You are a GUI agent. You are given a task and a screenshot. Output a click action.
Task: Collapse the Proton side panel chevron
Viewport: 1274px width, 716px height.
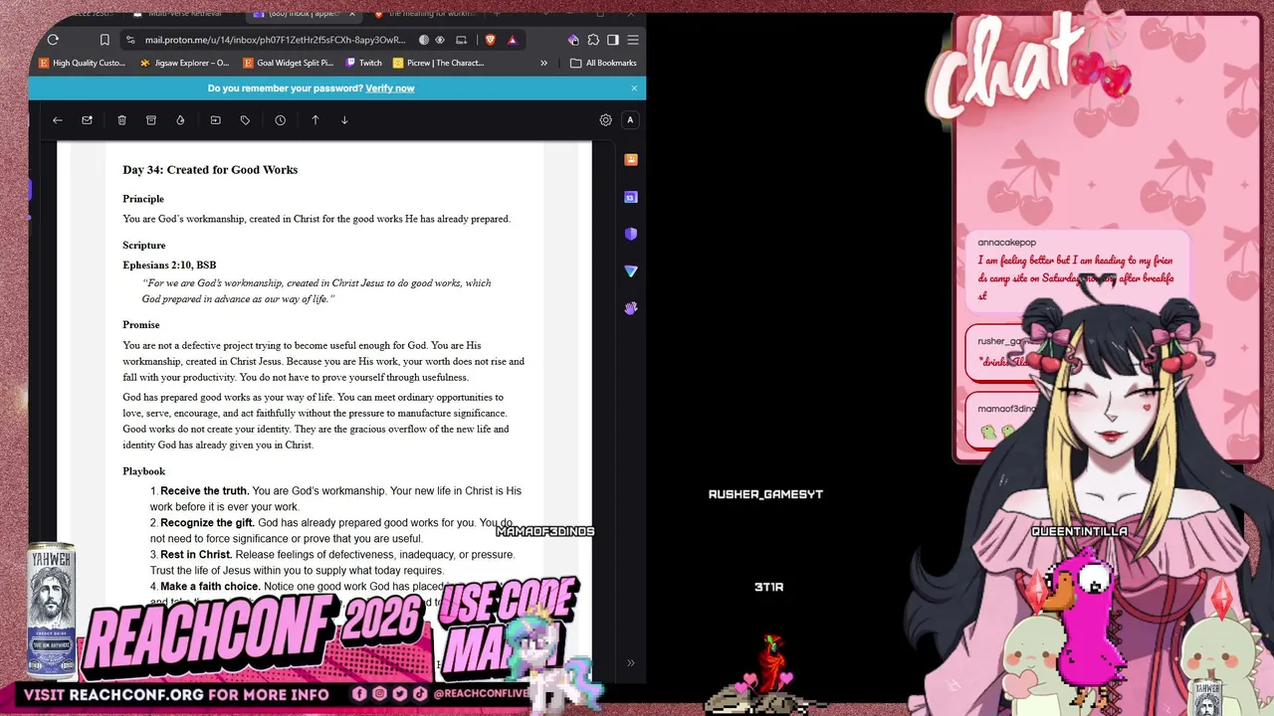[630, 663]
